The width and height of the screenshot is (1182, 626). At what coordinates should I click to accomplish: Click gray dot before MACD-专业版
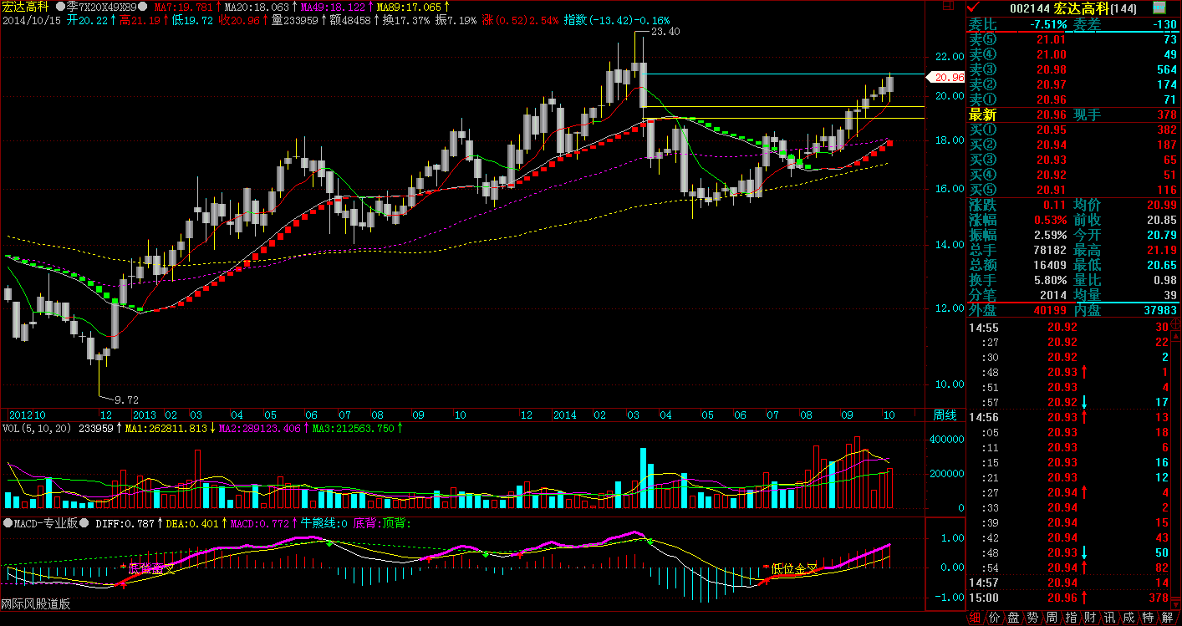(x=8, y=523)
